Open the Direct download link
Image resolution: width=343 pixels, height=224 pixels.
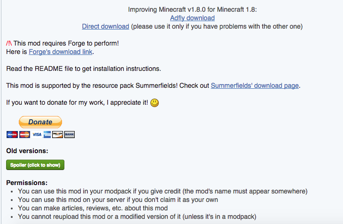click(105, 26)
